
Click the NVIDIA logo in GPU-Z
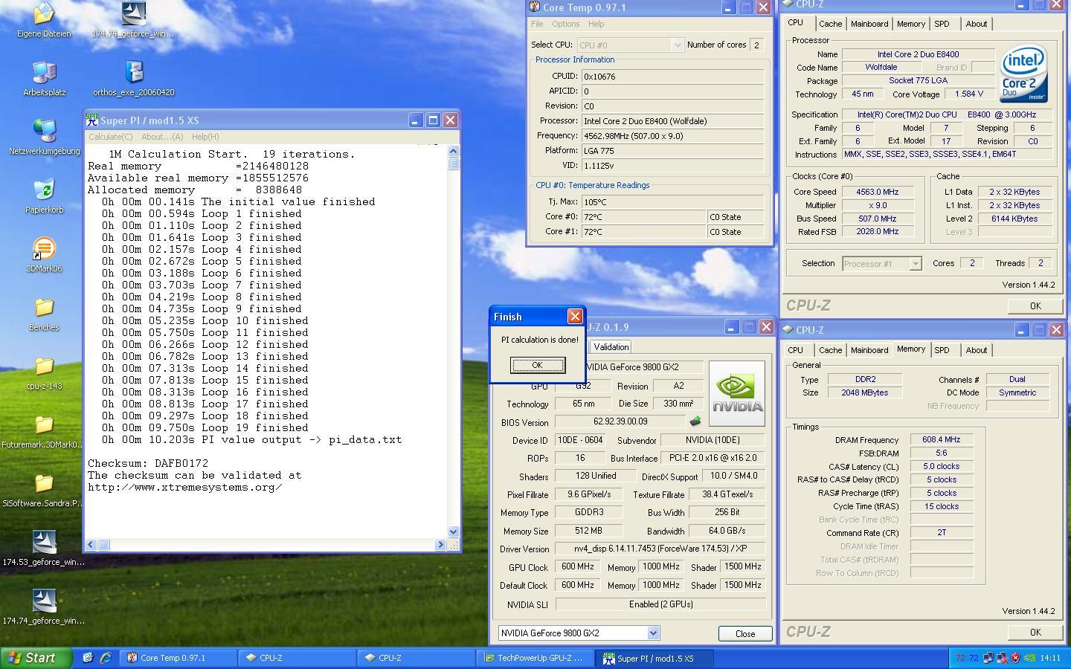[x=736, y=393]
